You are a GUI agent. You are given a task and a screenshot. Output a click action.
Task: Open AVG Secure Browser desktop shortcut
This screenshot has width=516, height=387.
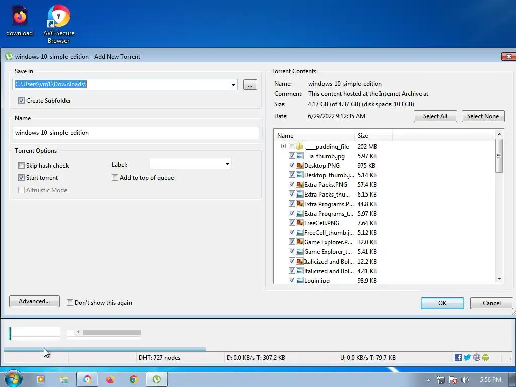coord(58,24)
